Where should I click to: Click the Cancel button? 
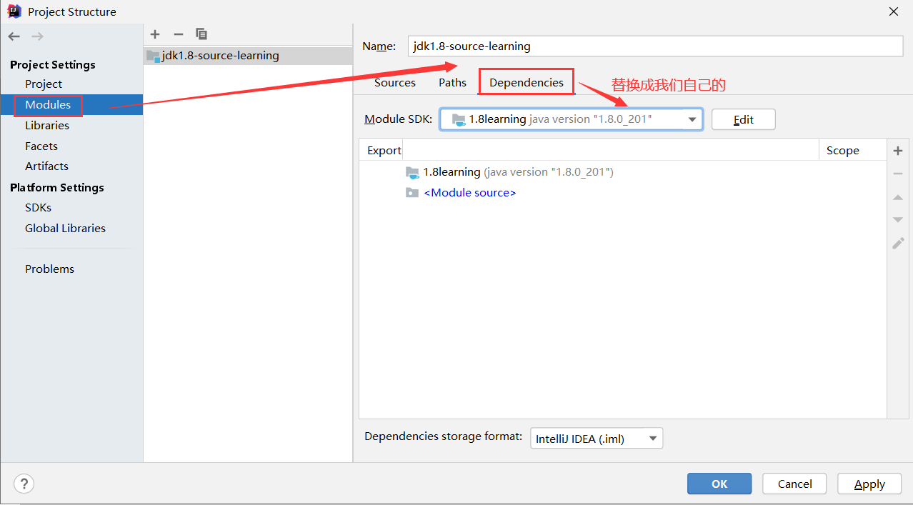(x=794, y=484)
